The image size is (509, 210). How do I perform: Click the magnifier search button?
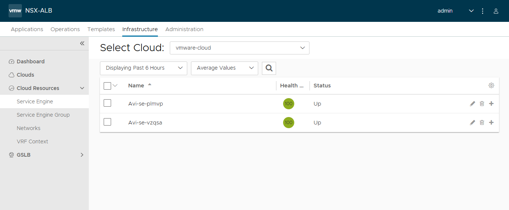pos(269,68)
